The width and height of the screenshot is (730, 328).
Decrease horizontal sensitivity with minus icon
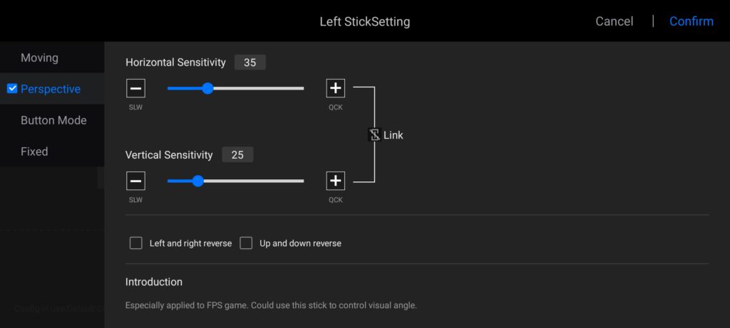136,89
